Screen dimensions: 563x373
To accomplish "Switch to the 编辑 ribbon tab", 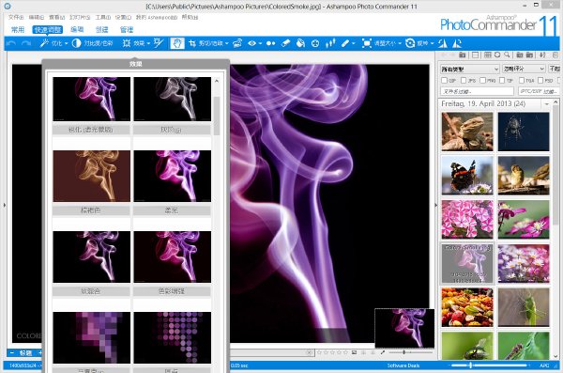I will 77,29.
